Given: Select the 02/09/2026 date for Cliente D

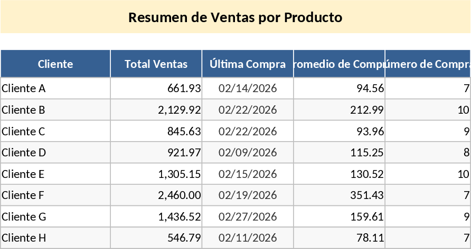Looking at the screenshot, I should click(x=248, y=153).
